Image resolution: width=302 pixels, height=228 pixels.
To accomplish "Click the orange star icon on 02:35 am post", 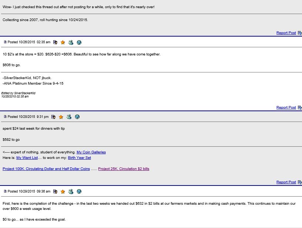I will 63,42.
